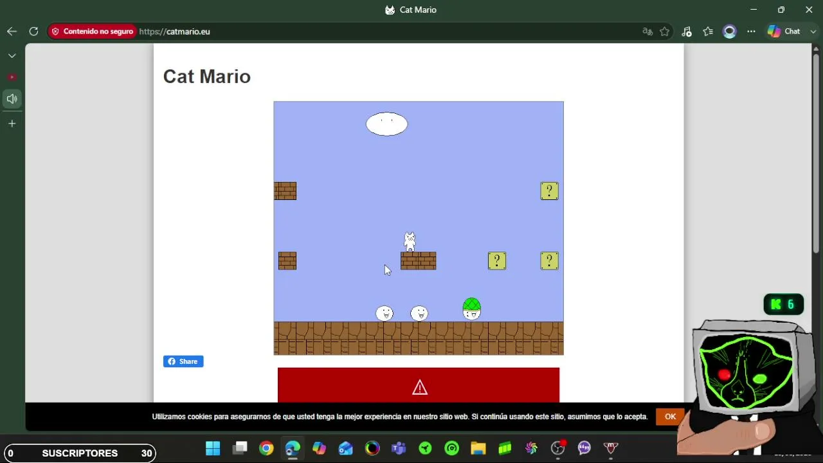This screenshot has height=463, width=823.
Task: Click the Kick viewer count badge
Action: click(784, 305)
